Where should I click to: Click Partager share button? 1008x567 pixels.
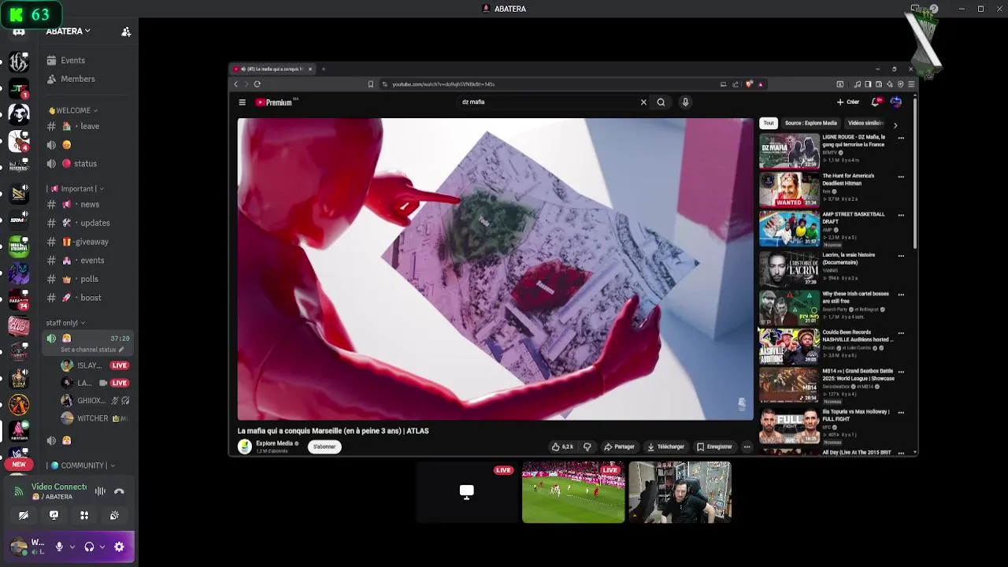619,447
